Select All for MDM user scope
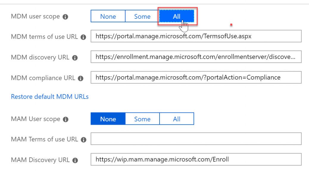The height and width of the screenshot is (171, 309). [177, 16]
